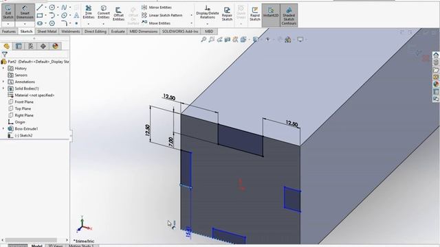Open the Line tool dropdown arrow
440x247 pixels.
[46, 8]
